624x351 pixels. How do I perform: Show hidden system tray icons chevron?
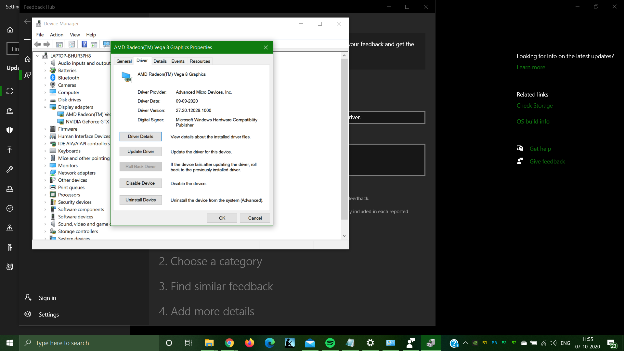point(465,343)
